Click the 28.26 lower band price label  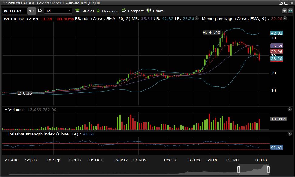coord(277,58)
